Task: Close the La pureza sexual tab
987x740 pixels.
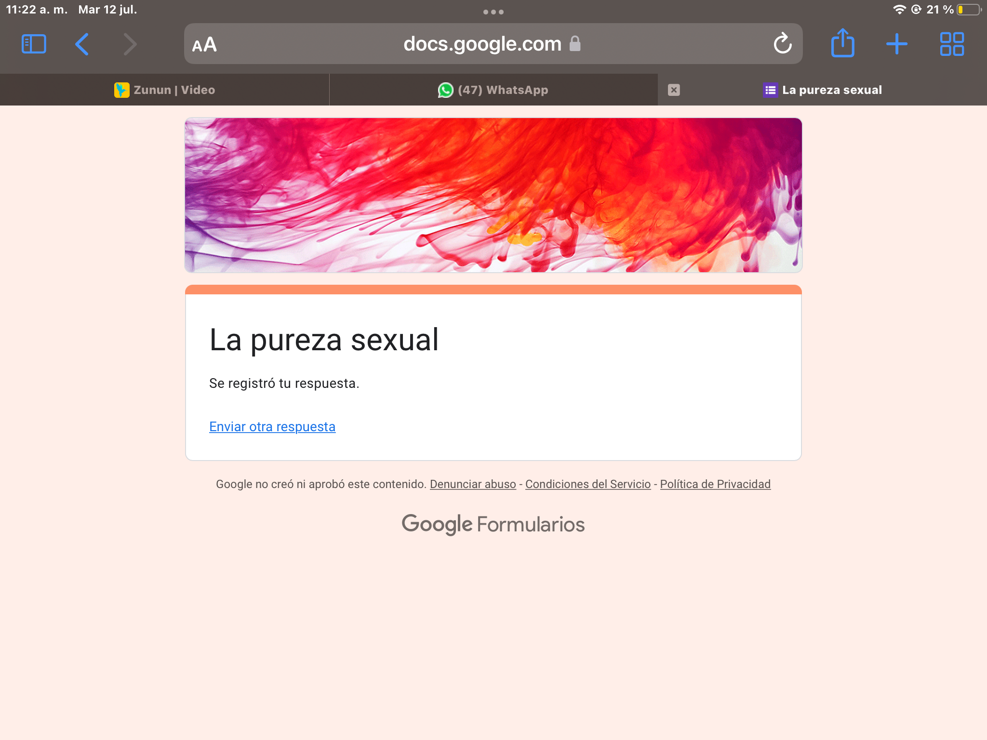Action: point(674,90)
